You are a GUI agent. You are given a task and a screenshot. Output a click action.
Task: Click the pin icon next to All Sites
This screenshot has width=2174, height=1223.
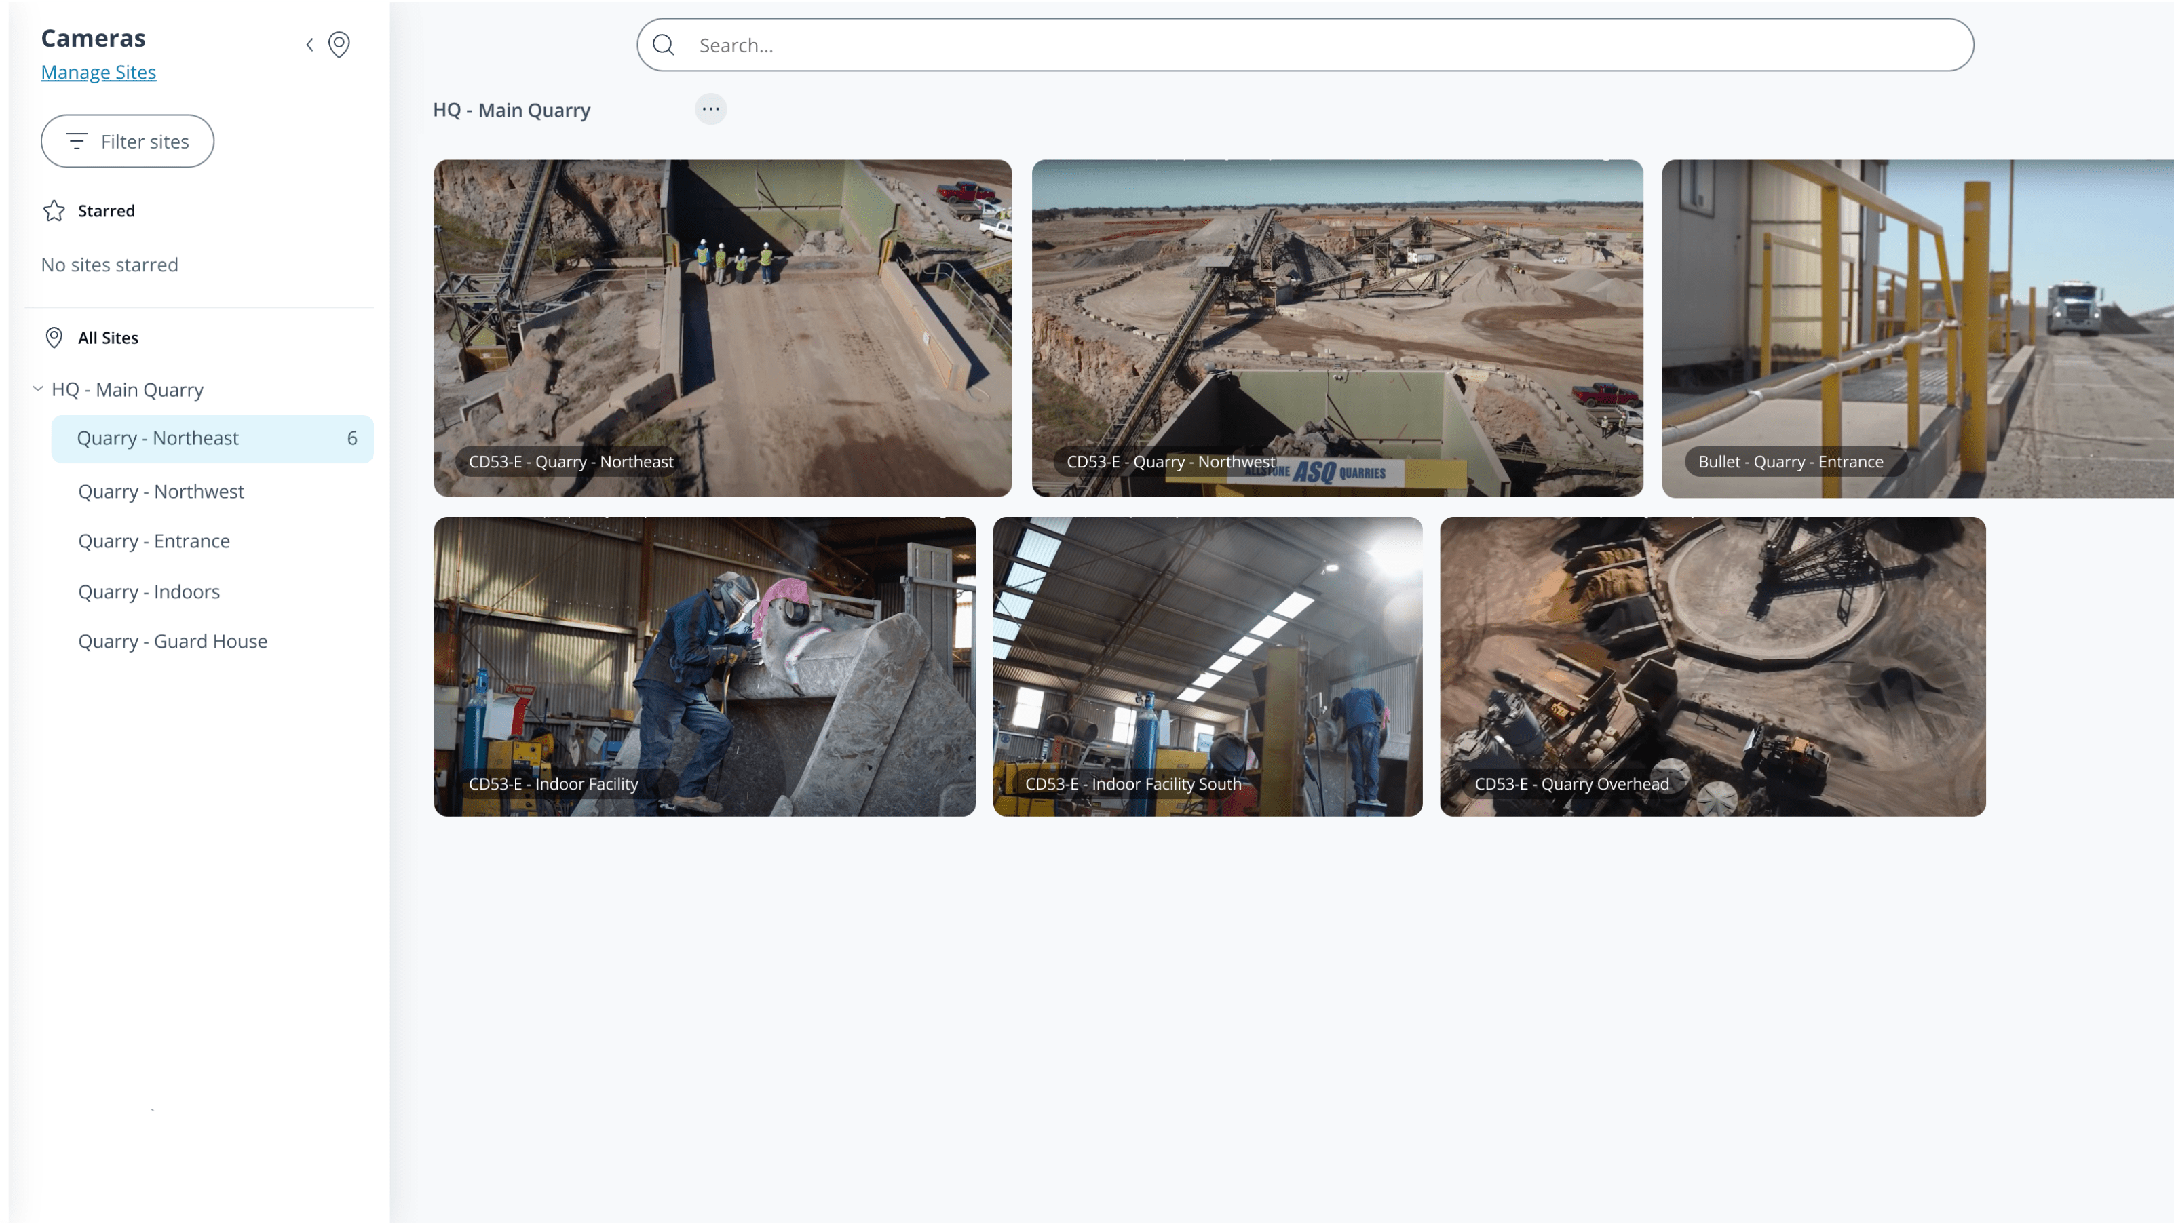tap(54, 337)
